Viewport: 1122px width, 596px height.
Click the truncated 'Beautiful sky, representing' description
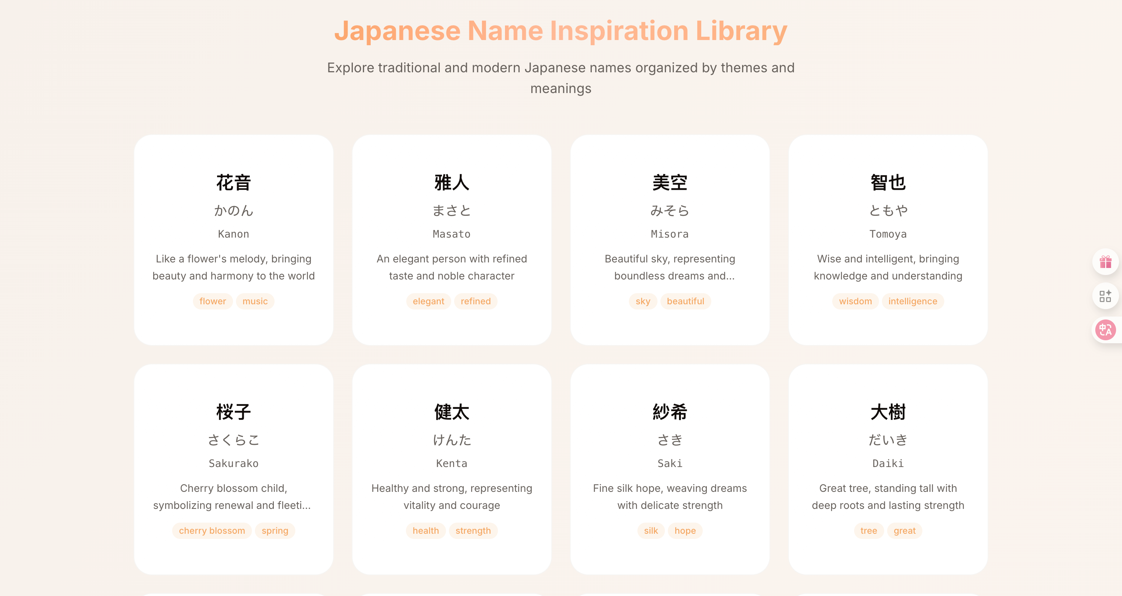coord(670,267)
